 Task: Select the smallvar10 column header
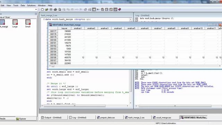click(198, 28)
